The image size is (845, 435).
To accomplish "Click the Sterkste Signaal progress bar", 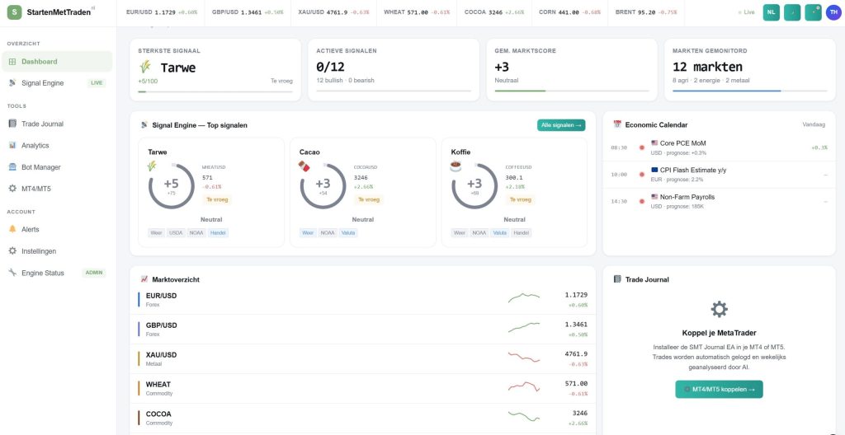I will (215, 91).
